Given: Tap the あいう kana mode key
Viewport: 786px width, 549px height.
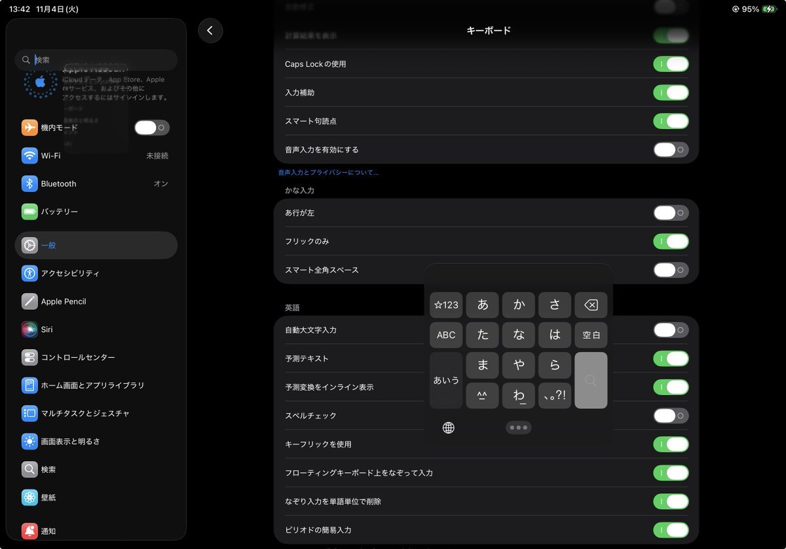Looking at the screenshot, I should tap(446, 381).
